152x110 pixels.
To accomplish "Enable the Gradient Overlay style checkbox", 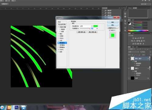I will (59, 45).
